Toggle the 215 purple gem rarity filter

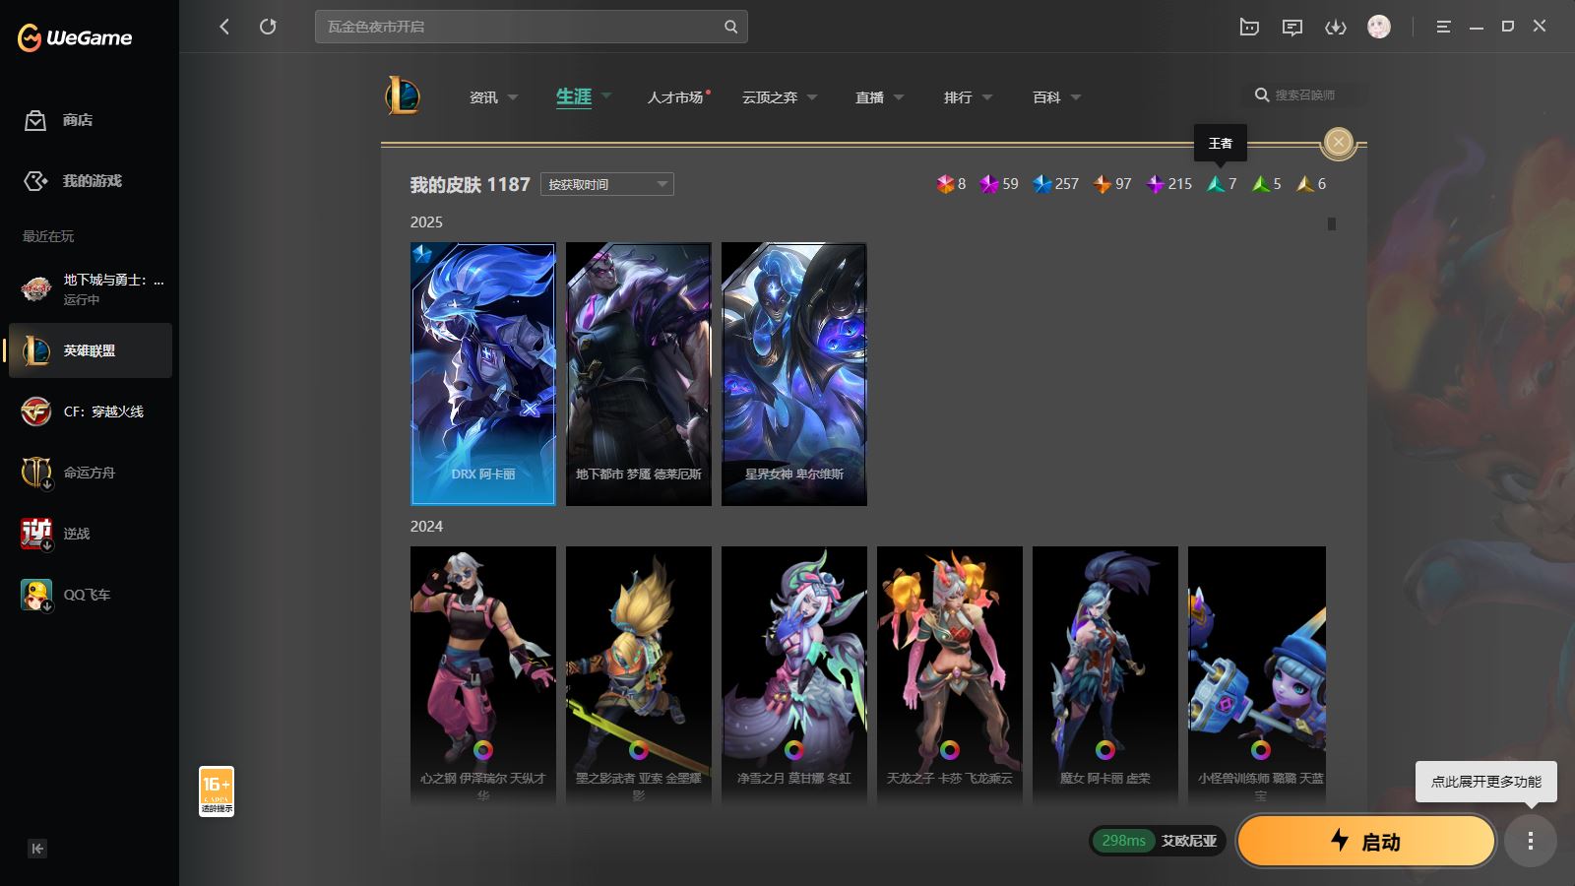coord(1156,184)
